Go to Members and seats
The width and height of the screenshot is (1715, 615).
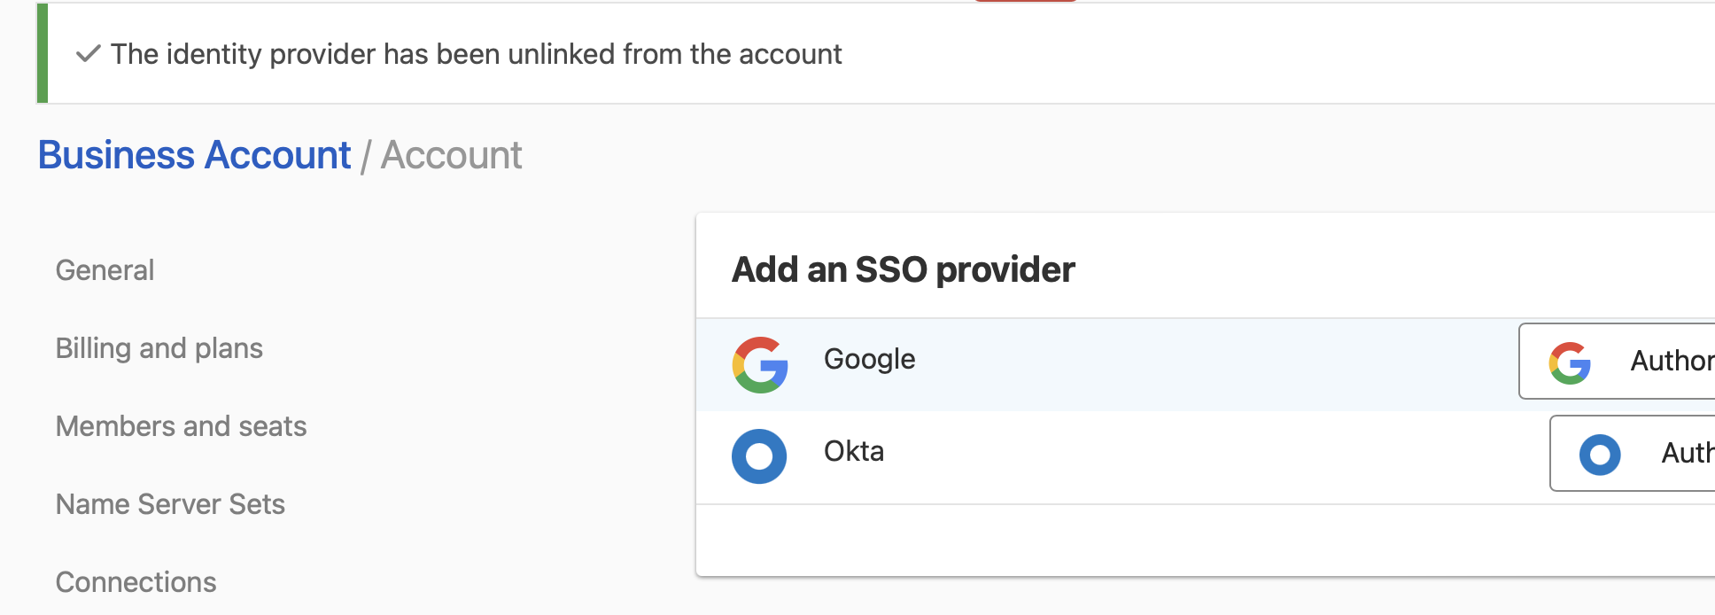(181, 426)
